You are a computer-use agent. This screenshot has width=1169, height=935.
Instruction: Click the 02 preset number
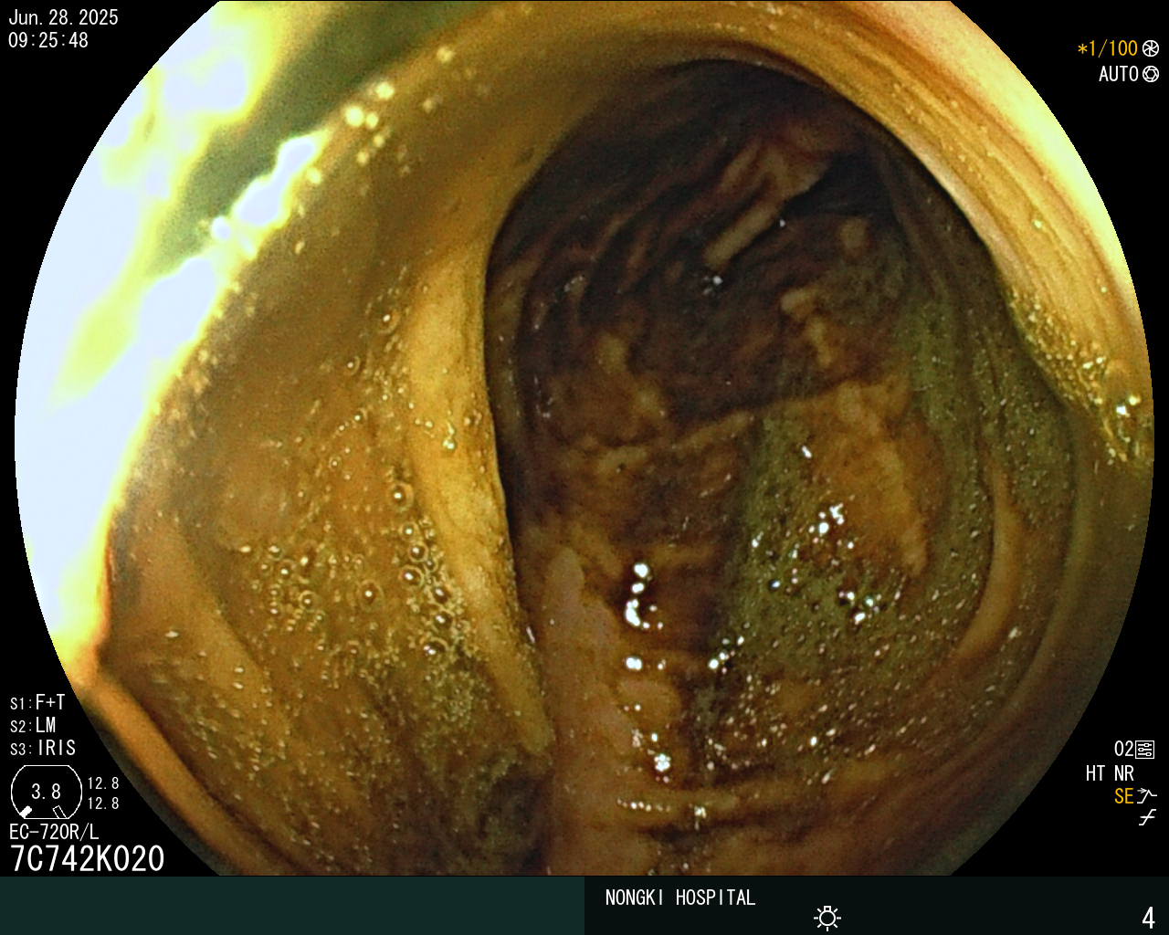1123,750
